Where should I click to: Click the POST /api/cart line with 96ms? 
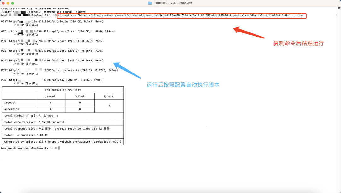coord(52,61)
